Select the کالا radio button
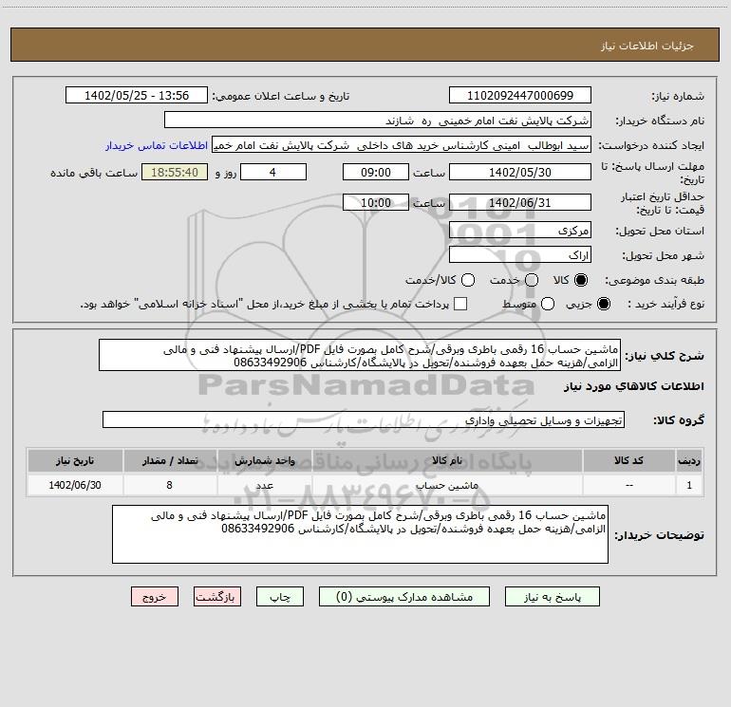The height and width of the screenshot is (707, 731). 581,280
